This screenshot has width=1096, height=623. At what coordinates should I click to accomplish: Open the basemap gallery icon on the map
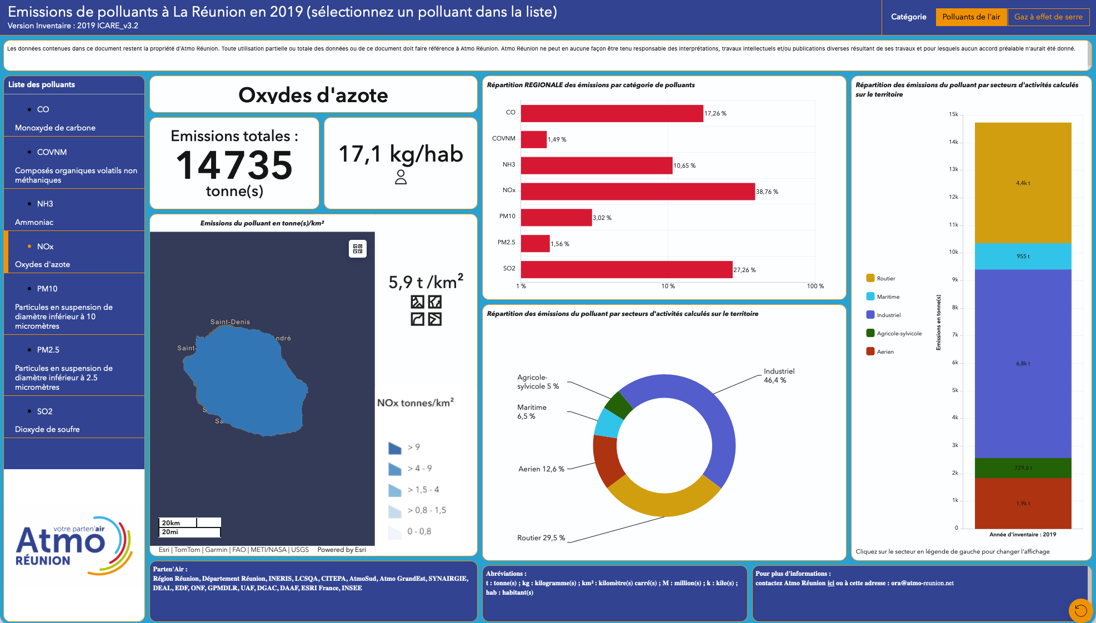click(x=358, y=249)
